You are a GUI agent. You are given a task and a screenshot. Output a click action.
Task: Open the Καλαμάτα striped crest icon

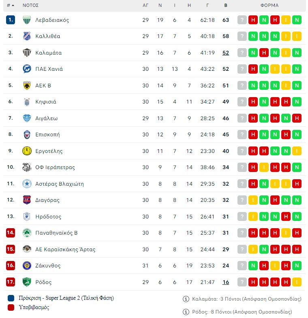coord(27,53)
